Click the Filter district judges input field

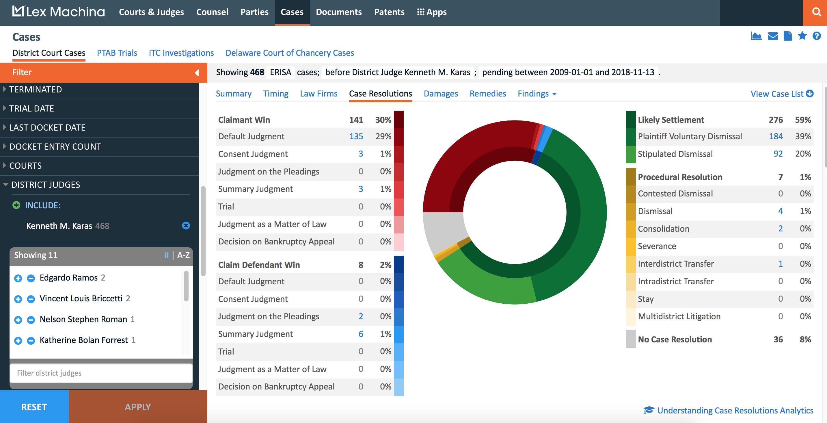coord(101,373)
